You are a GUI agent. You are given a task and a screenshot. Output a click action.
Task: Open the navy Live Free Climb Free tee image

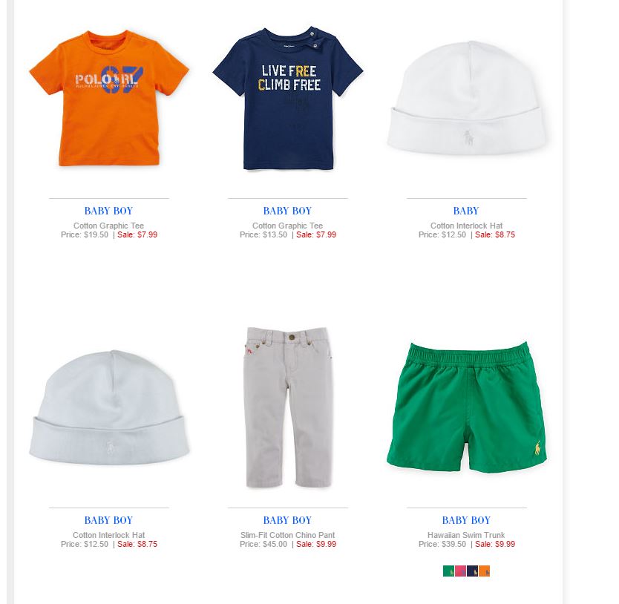point(288,98)
